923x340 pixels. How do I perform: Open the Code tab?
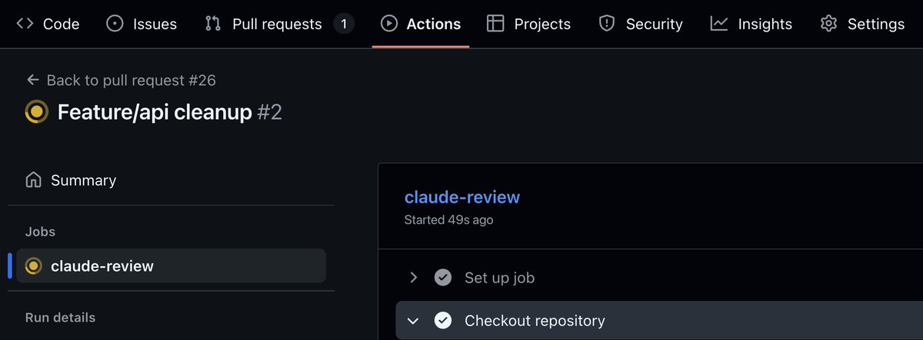[x=48, y=24]
